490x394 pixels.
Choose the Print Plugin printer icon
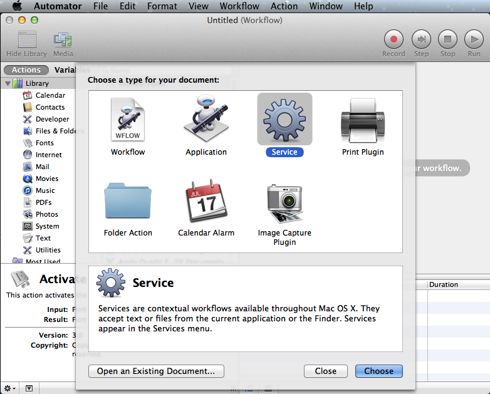[363, 120]
